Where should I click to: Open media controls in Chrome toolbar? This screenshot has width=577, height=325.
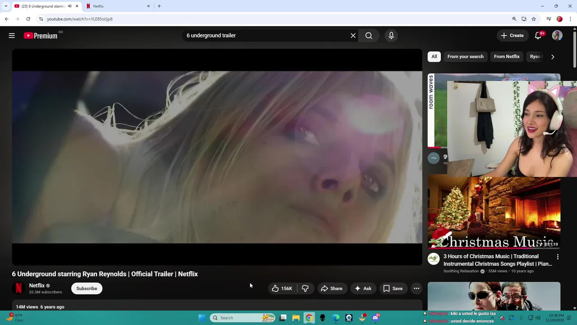coord(549,19)
